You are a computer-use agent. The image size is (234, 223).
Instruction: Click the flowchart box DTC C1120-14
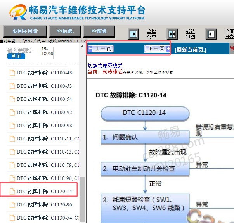click(145, 113)
